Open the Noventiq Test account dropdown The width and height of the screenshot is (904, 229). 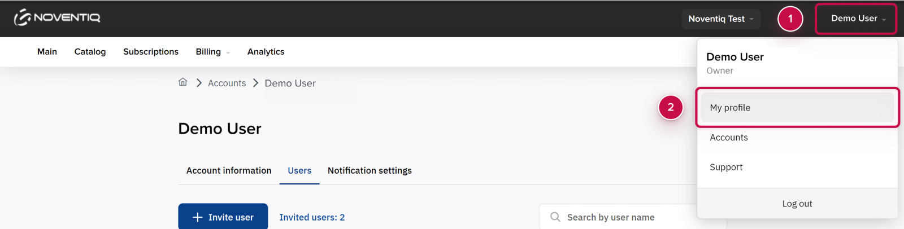(x=720, y=19)
